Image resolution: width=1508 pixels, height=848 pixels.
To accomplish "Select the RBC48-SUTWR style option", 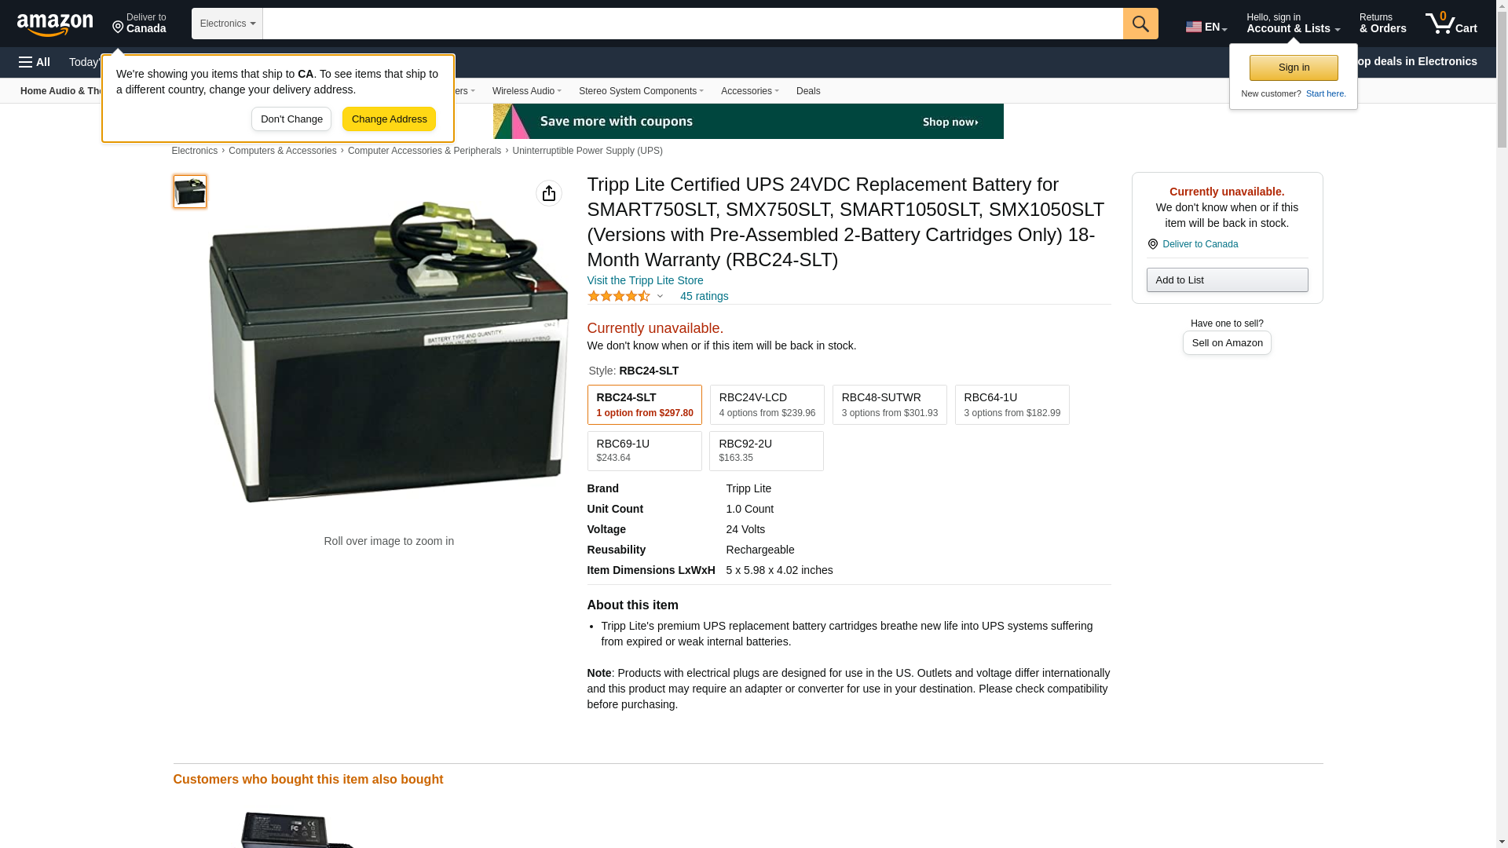I will [x=889, y=404].
